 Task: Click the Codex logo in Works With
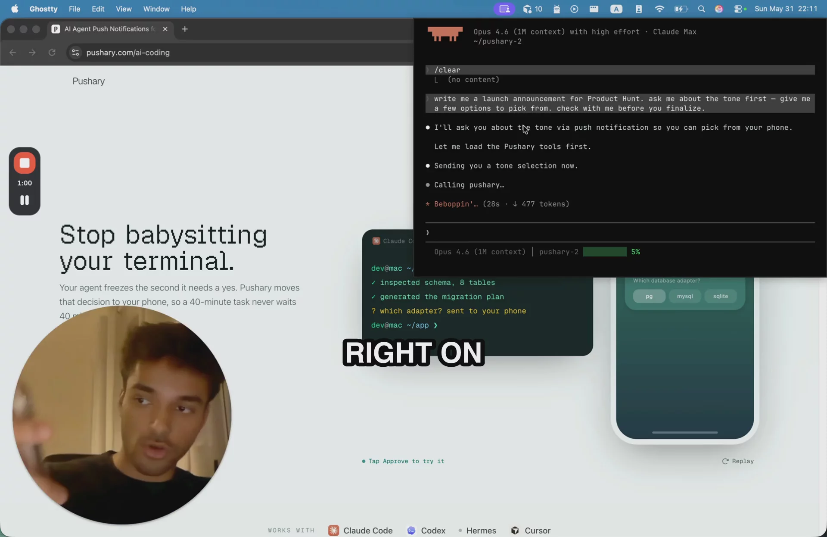[411, 531]
